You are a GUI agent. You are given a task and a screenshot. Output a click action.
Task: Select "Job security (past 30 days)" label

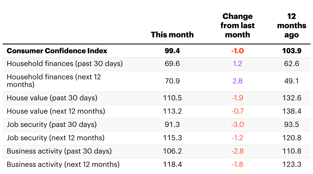52,125
